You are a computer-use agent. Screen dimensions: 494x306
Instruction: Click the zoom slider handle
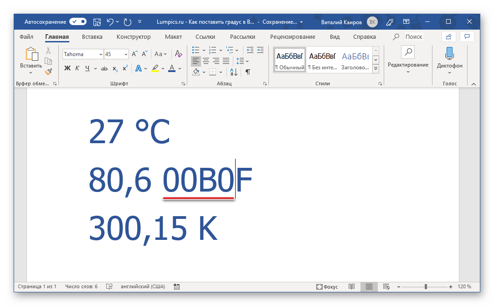pos(426,286)
